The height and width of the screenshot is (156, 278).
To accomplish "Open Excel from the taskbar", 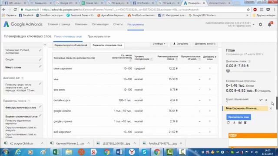I will coord(56,152).
